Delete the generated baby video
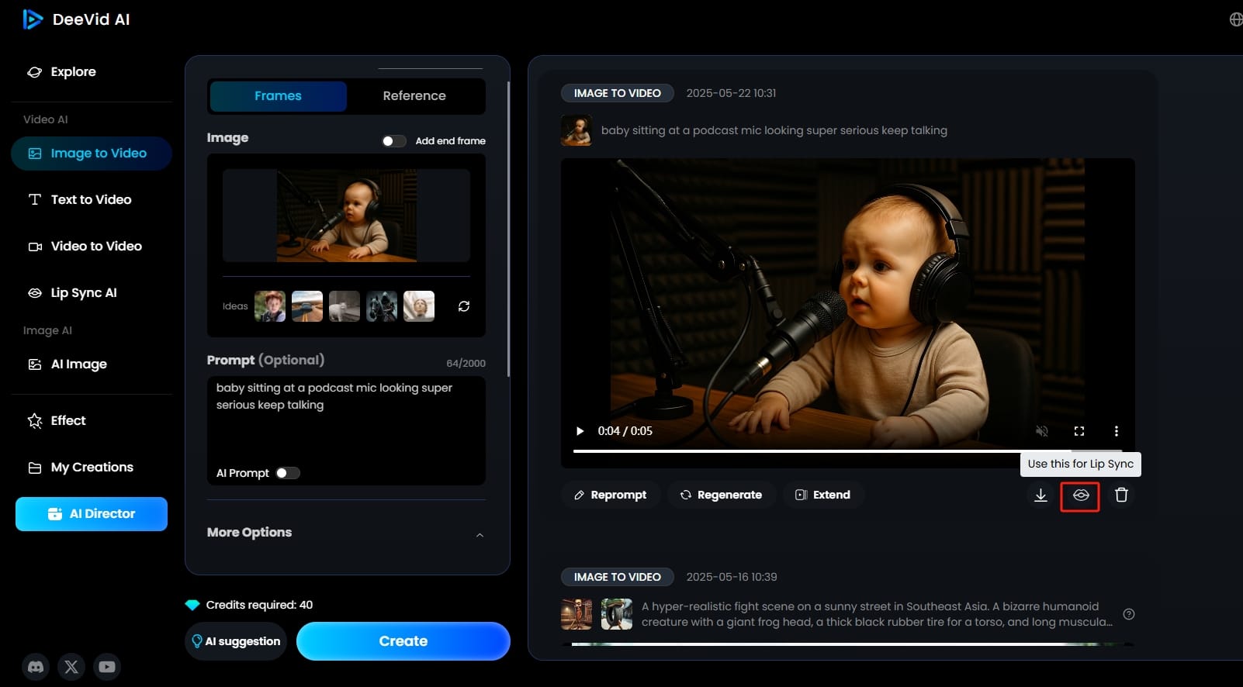 tap(1121, 495)
